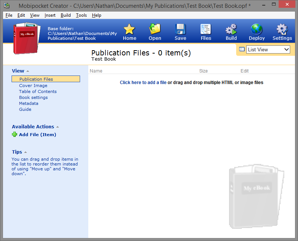Click the 'Click here to add a file' link
The image size is (298, 241).
click(x=143, y=83)
